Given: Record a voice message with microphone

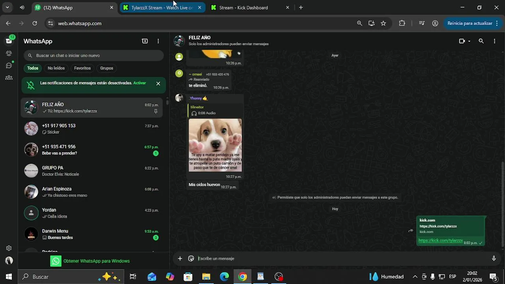Looking at the screenshot, I should [494, 258].
